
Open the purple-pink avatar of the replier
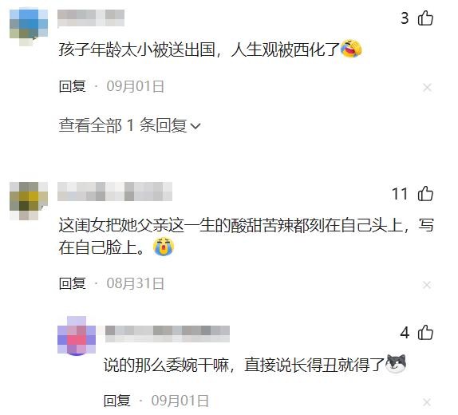77,335
